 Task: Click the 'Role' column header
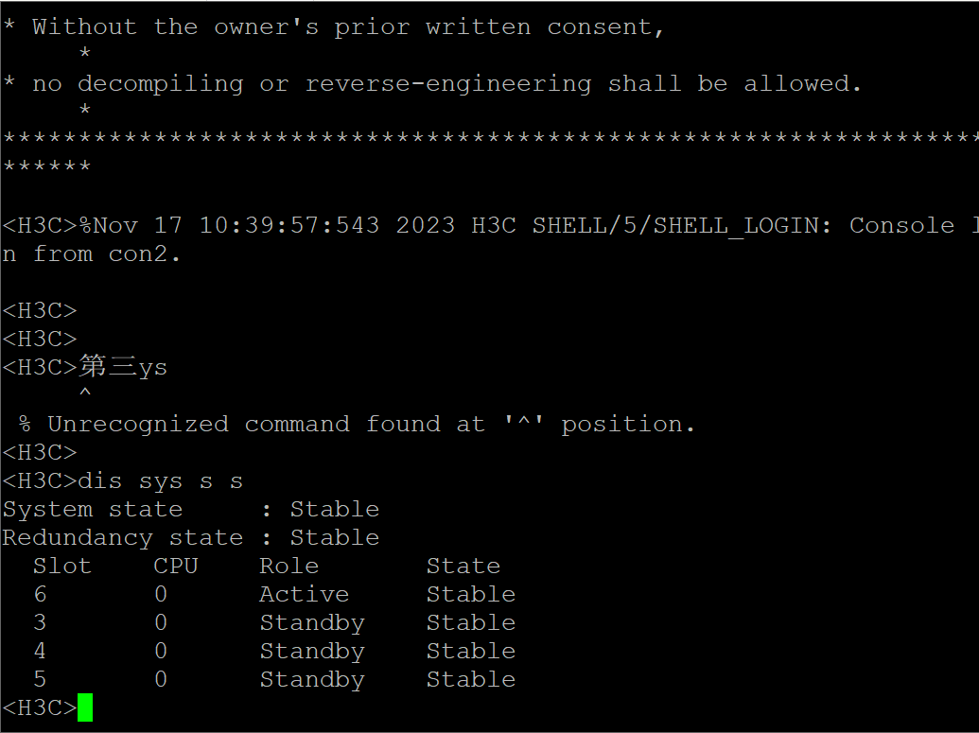coord(288,566)
